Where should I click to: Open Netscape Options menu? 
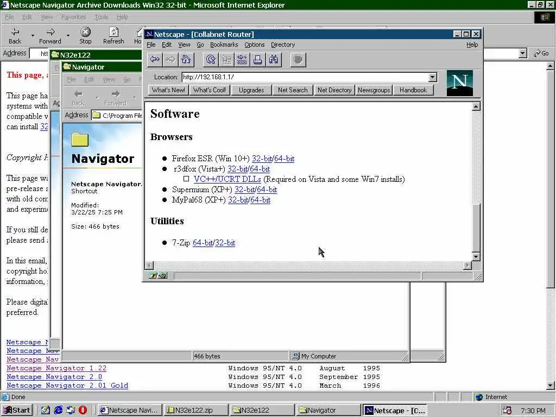click(254, 45)
